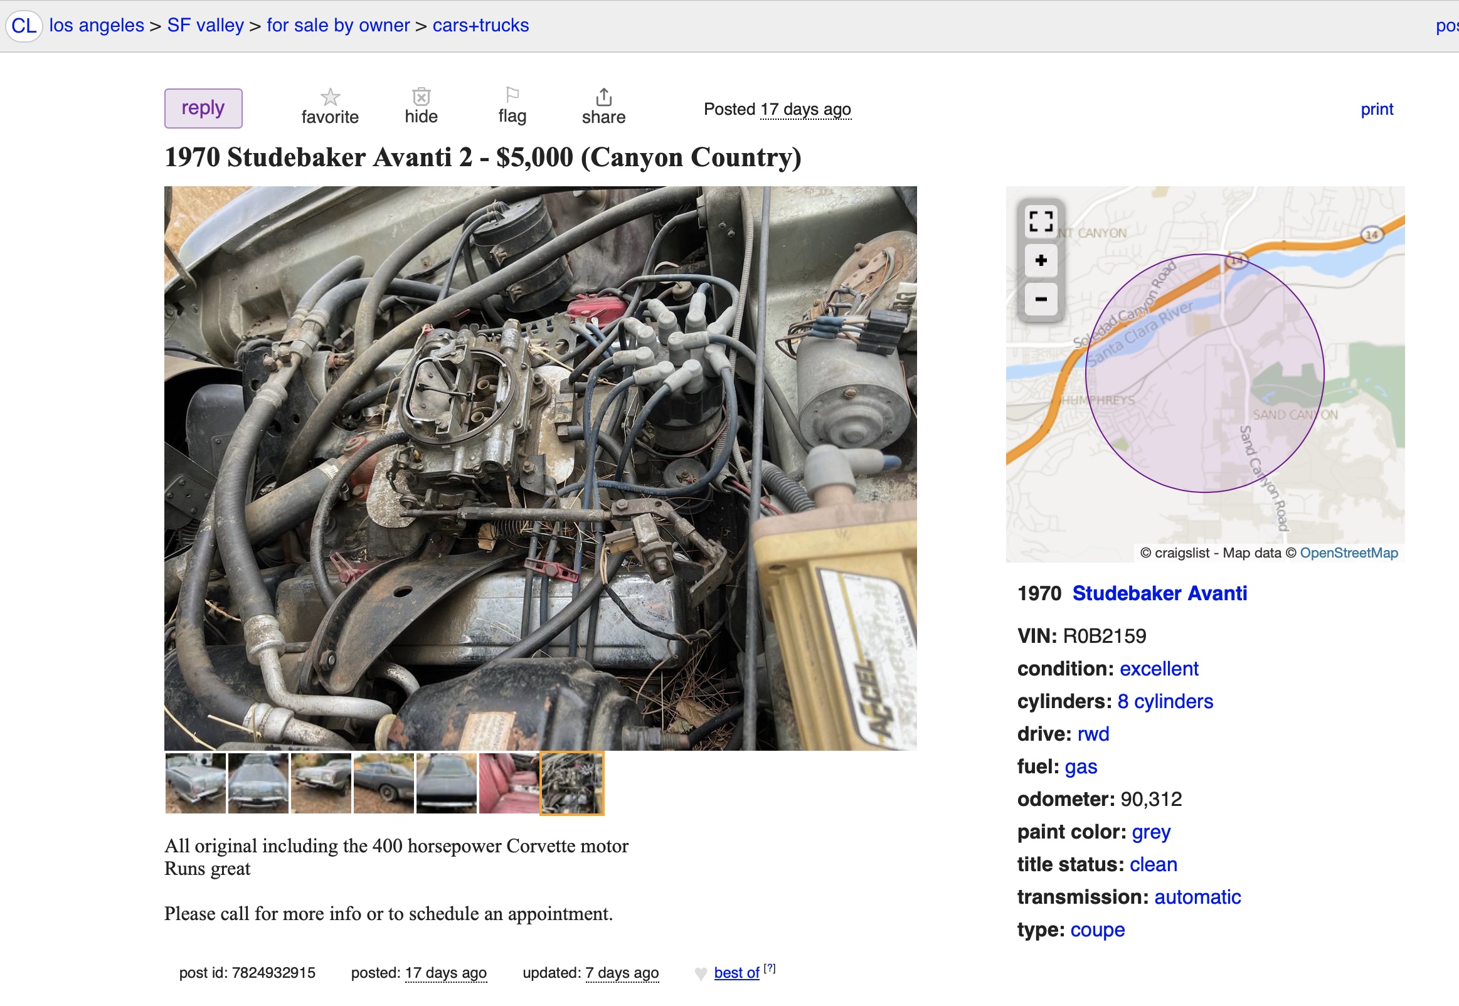Image resolution: width=1459 pixels, height=1006 pixels.
Task: Click the Studebaker Avanti model link
Action: tap(1159, 593)
